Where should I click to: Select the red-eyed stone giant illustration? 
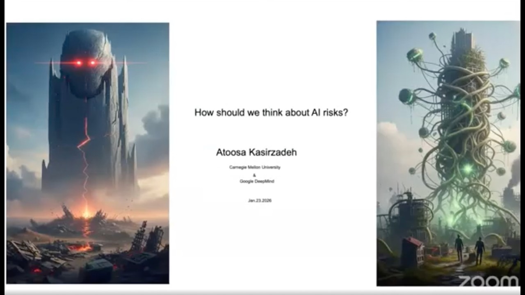pyautogui.click(x=87, y=153)
